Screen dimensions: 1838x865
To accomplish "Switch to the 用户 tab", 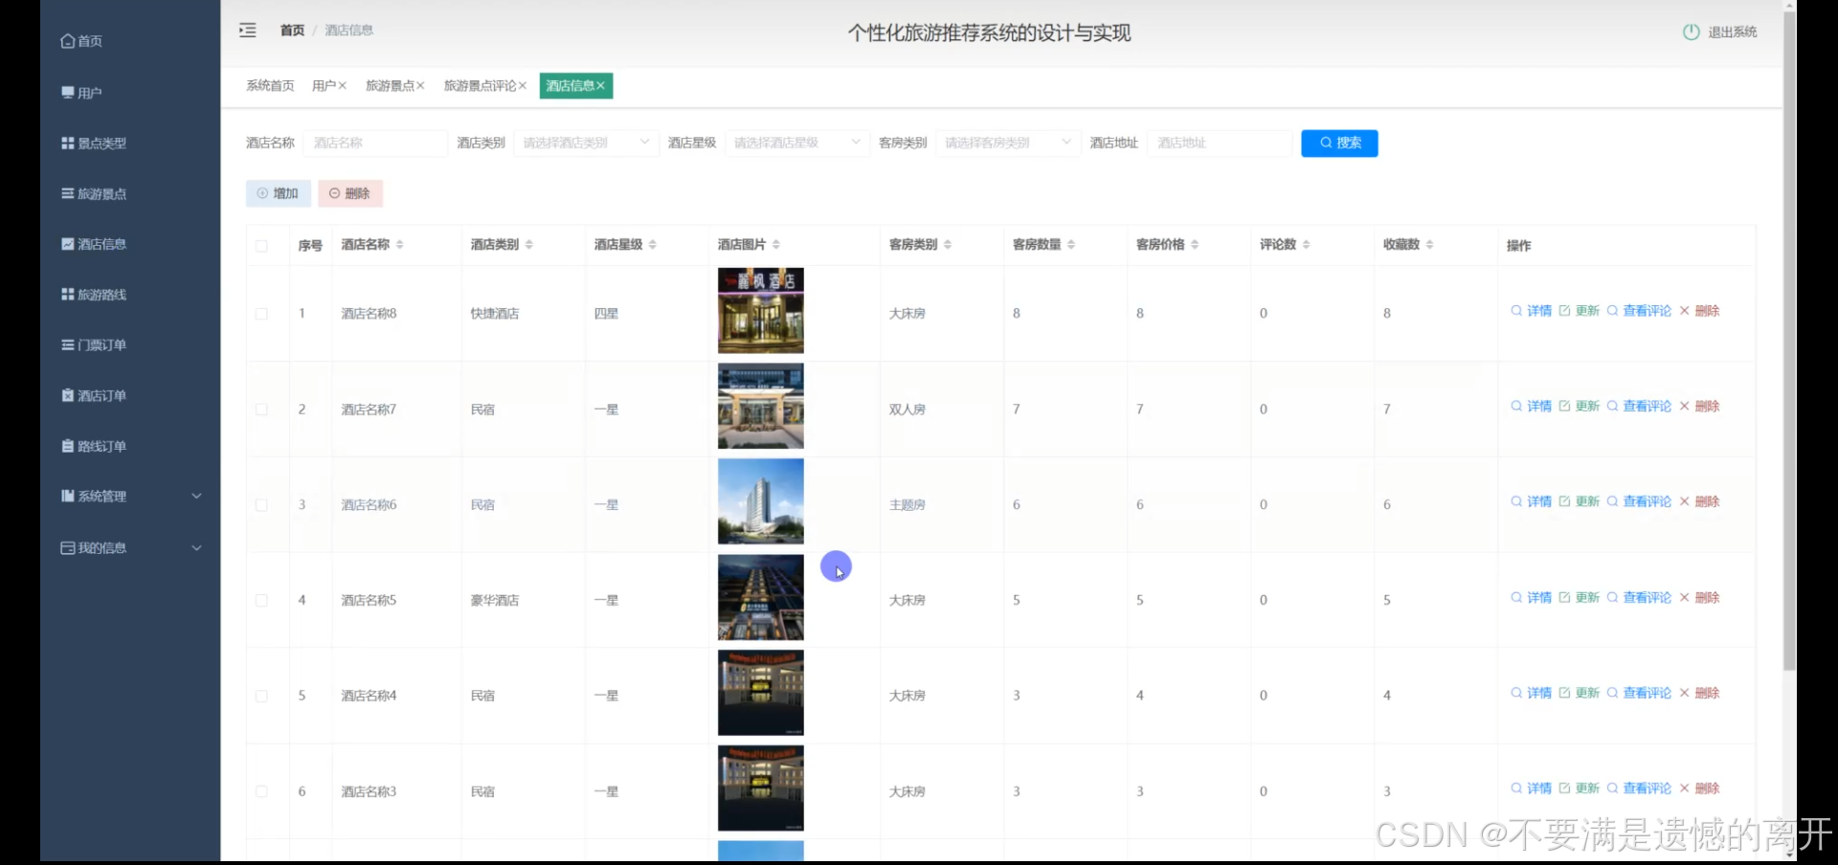I will pyautogui.click(x=324, y=86).
